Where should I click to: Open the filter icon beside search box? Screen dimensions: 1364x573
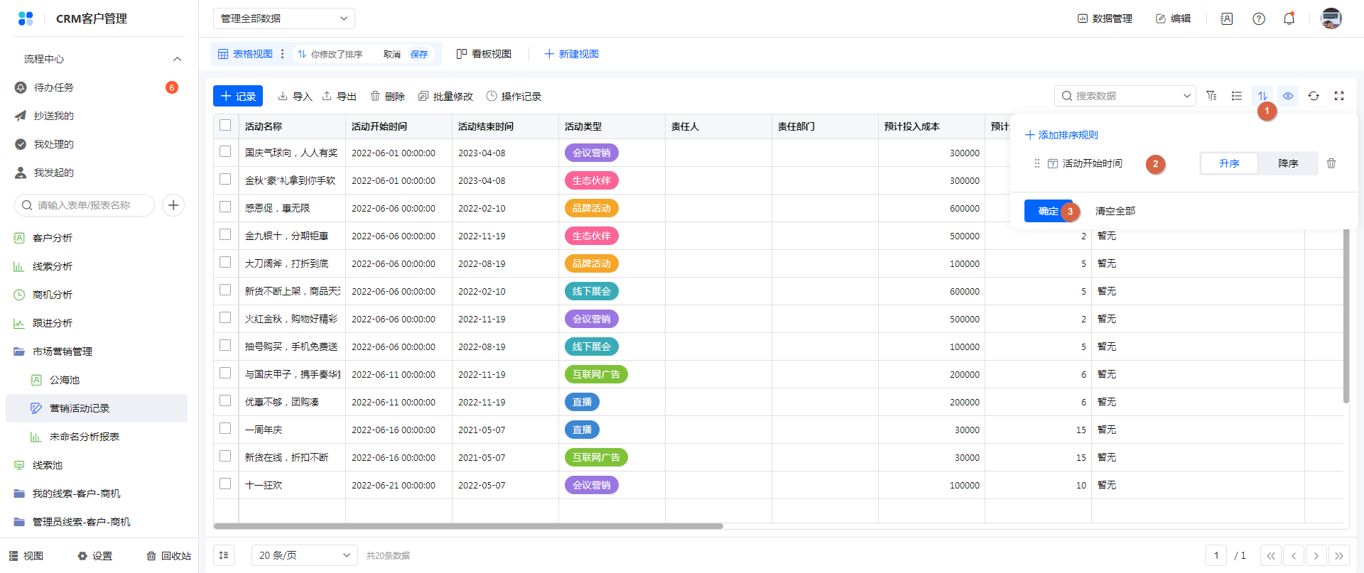1211,96
